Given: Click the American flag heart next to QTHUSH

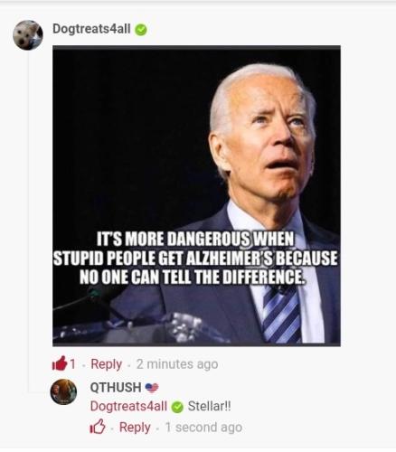Looking at the screenshot, I should coord(152,388).
